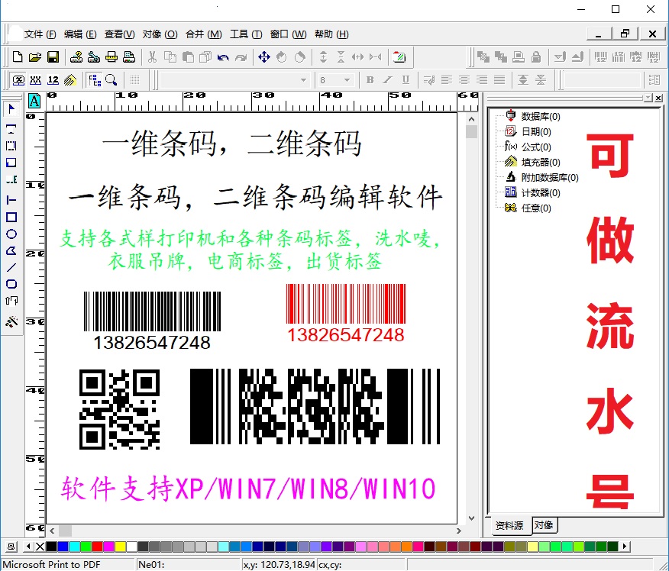
Task: Toggle Bold text formatting
Action: [370, 79]
